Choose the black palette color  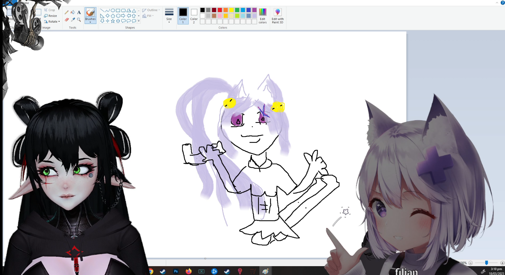point(203,10)
